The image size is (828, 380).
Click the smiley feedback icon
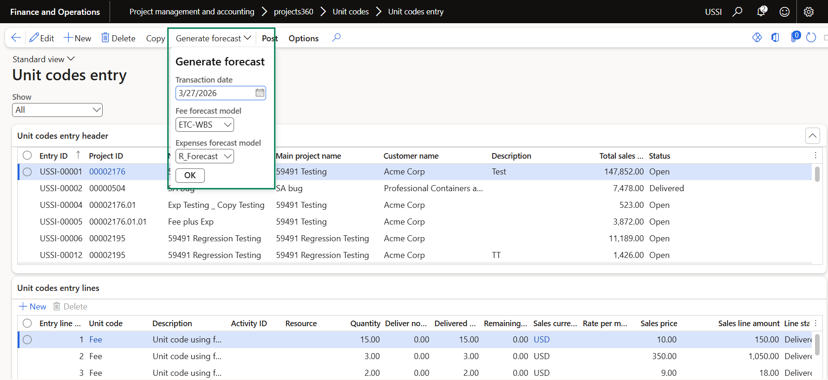(784, 12)
